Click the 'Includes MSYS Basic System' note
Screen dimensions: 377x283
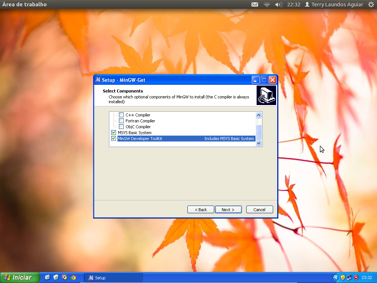(229, 139)
